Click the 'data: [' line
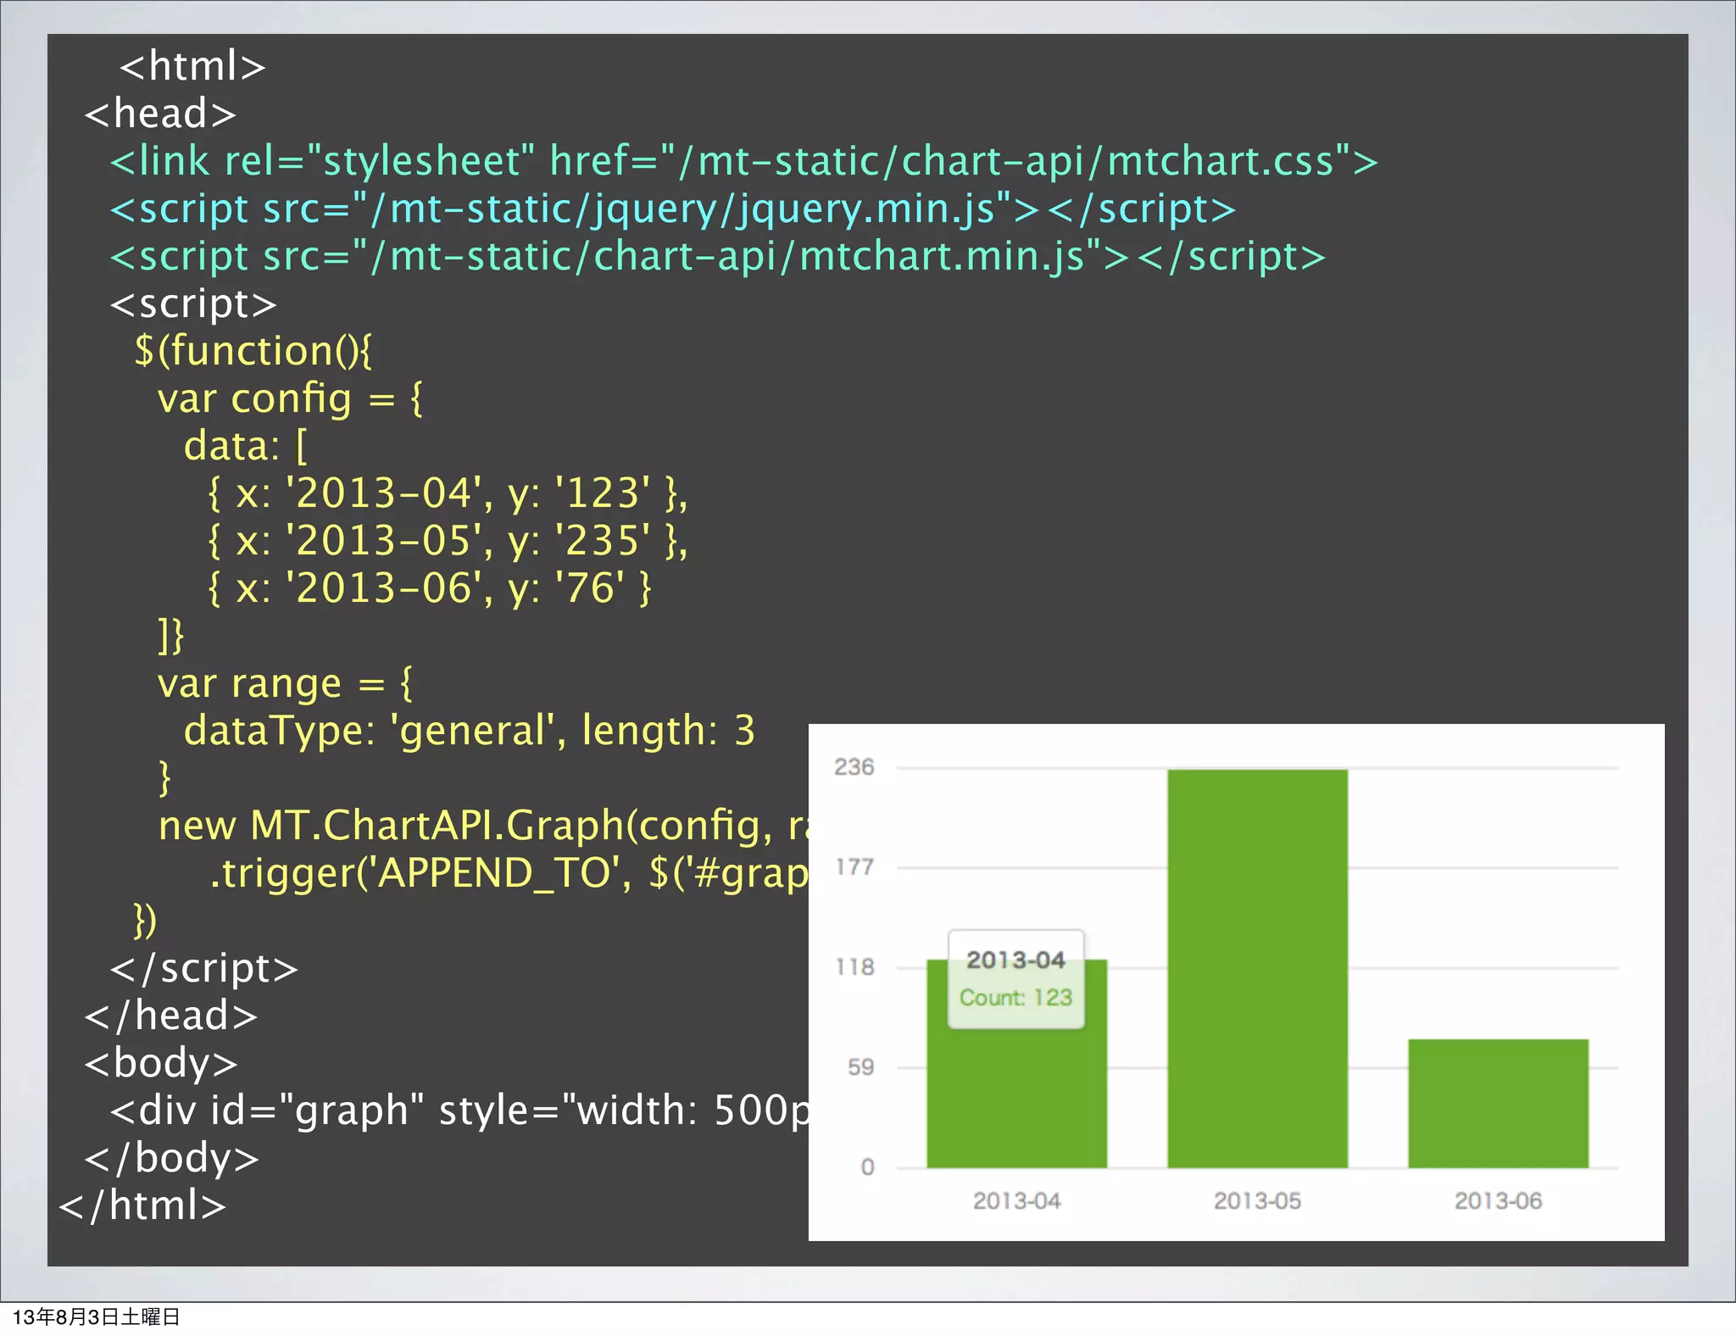This screenshot has width=1736, height=1336. click(246, 446)
